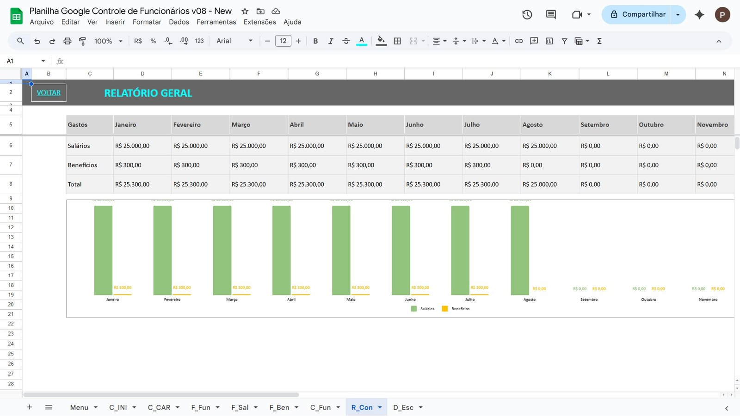The width and height of the screenshot is (740, 416).
Task: Open the Functions (Σ) menu
Action: [x=599, y=41]
